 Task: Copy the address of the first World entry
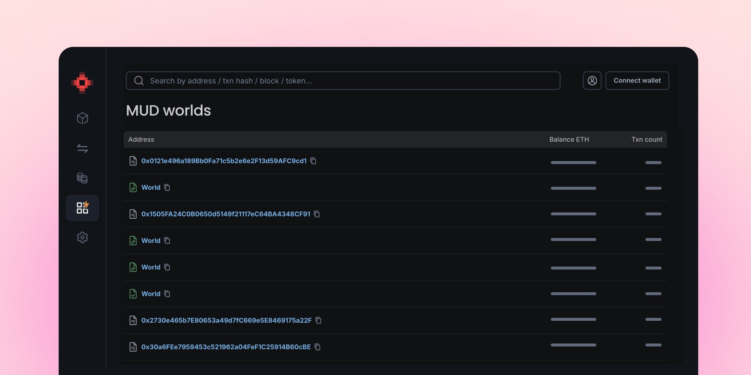click(167, 187)
